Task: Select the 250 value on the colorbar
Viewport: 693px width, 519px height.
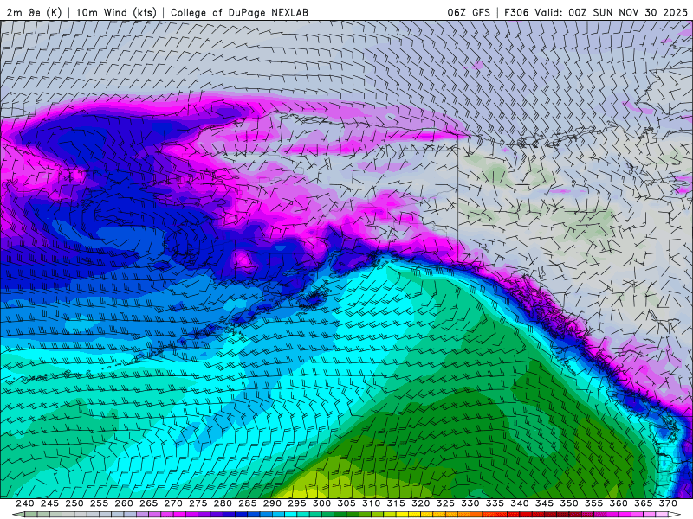Action: [74, 503]
